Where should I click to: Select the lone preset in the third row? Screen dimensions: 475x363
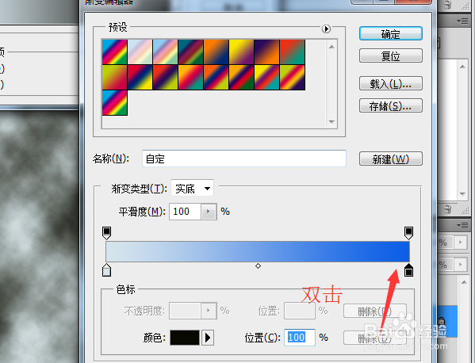[115, 102]
